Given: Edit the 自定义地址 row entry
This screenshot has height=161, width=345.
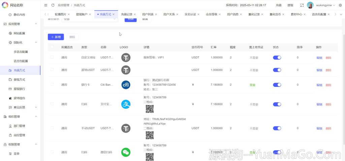Looking at the screenshot, I should point(319,58).
